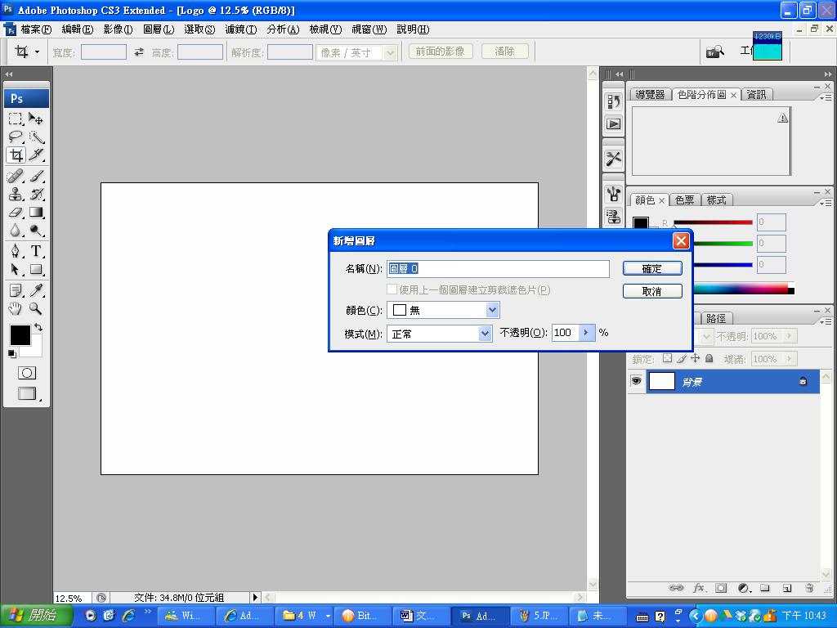The height and width of the screenshot is (628, 837).
Task: Open the 不透明 opacity slider arrow
Action: [586, 333]
